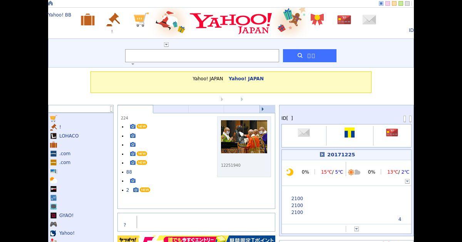This screenshot has height=242, width=462.
Task: Open tonight's moon weather forecast icon
Action: [x=290, y=172]
